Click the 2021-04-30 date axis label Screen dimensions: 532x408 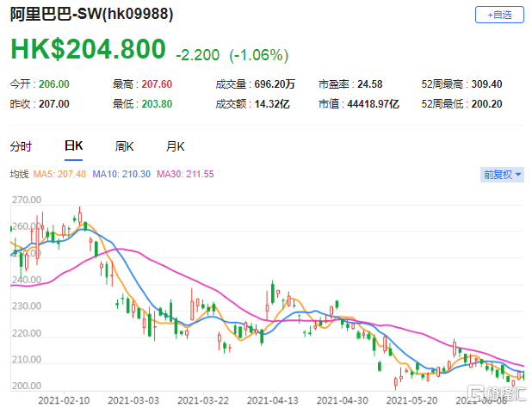tap(343, 400)
